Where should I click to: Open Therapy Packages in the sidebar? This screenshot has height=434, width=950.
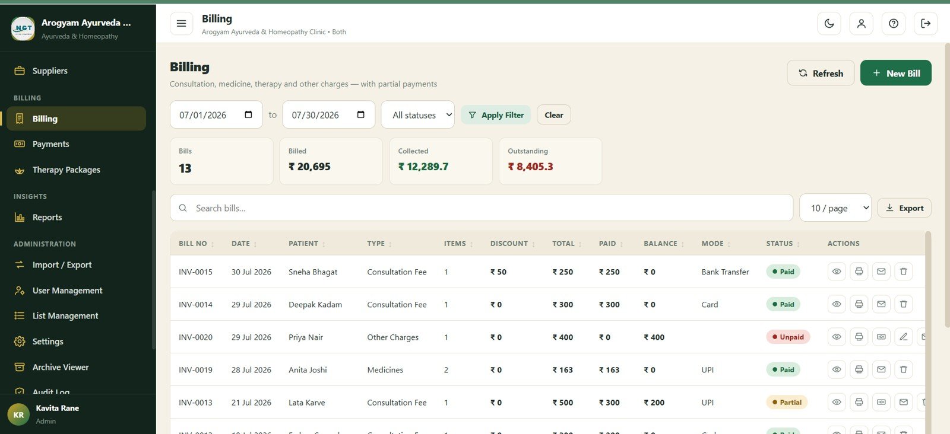76,170
